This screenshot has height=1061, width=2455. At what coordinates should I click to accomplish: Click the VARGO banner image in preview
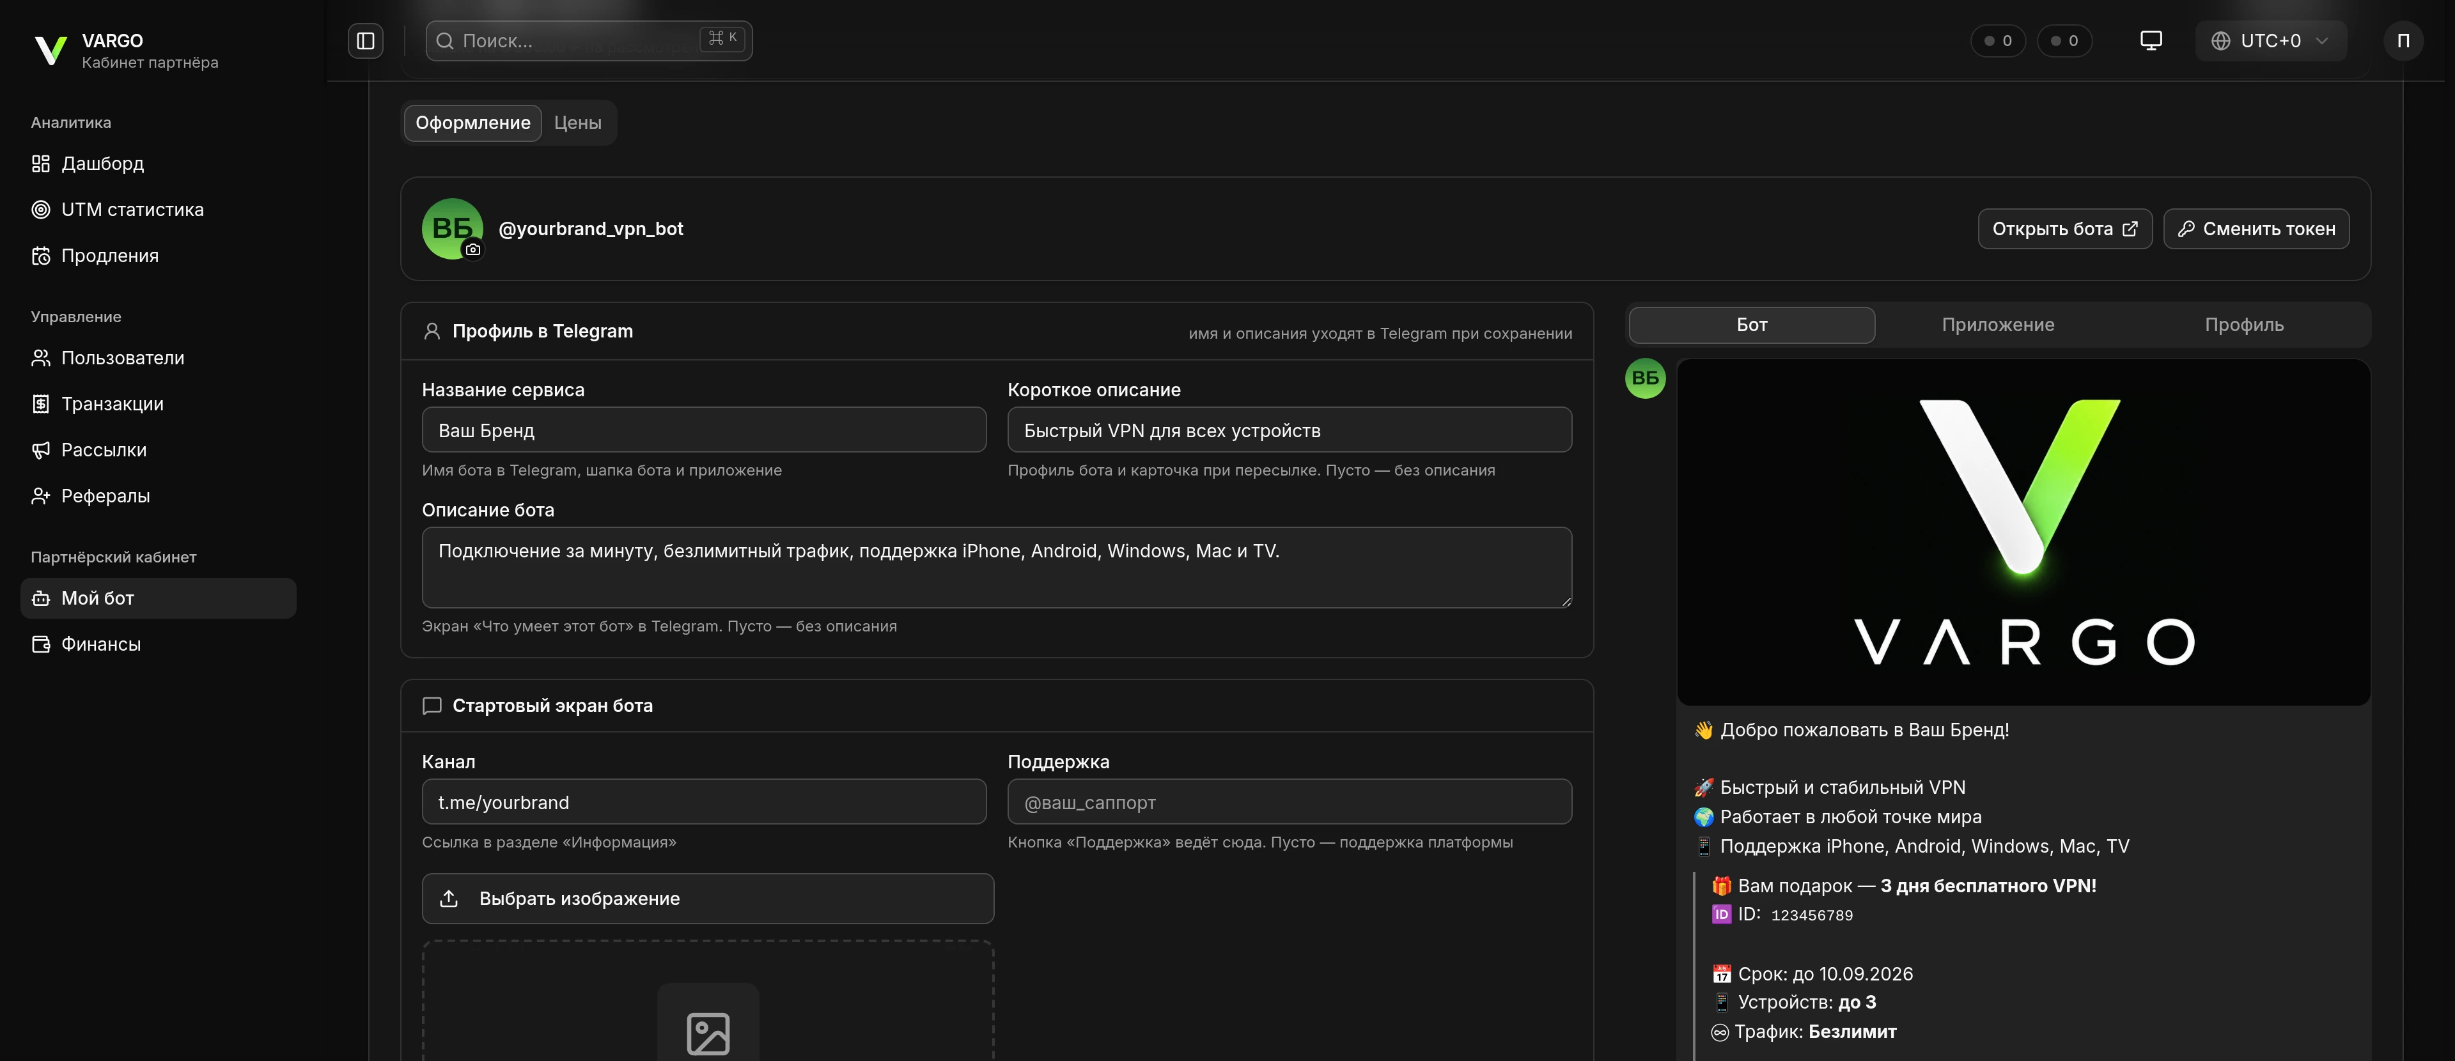click(x=2023, y=532)
